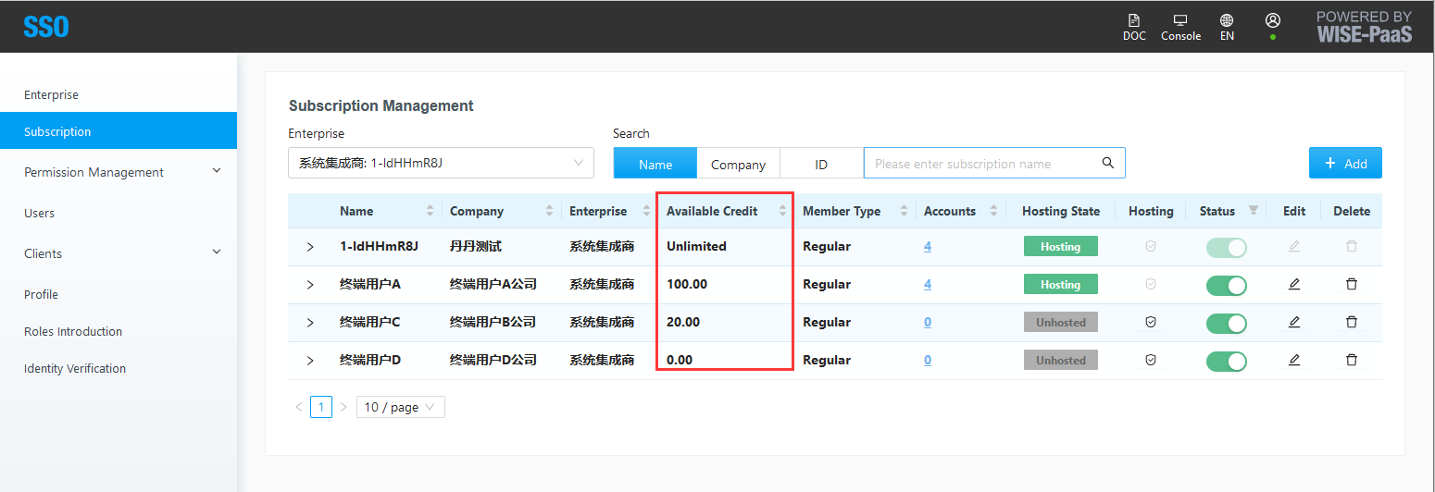The image size is (1435, 492).
Task: Toggle status switch for 终端用户C
Action: (1227, 323)
